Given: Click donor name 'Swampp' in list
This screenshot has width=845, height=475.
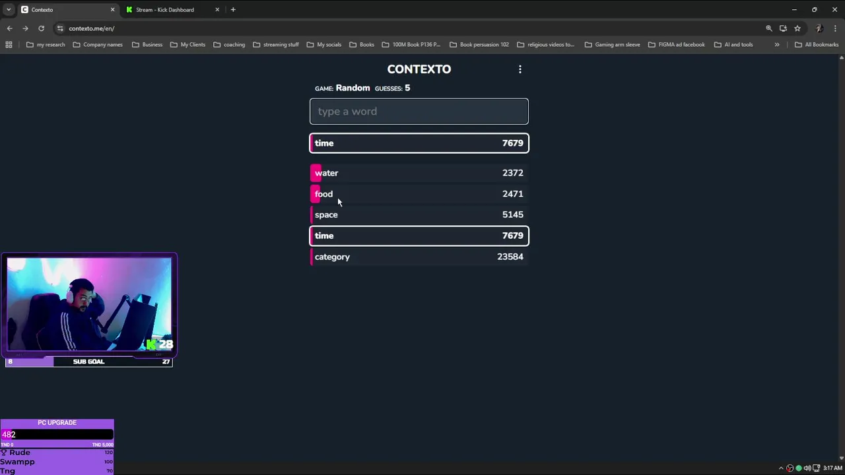Looking at the screenshot, I should click(x=17, y=462).
